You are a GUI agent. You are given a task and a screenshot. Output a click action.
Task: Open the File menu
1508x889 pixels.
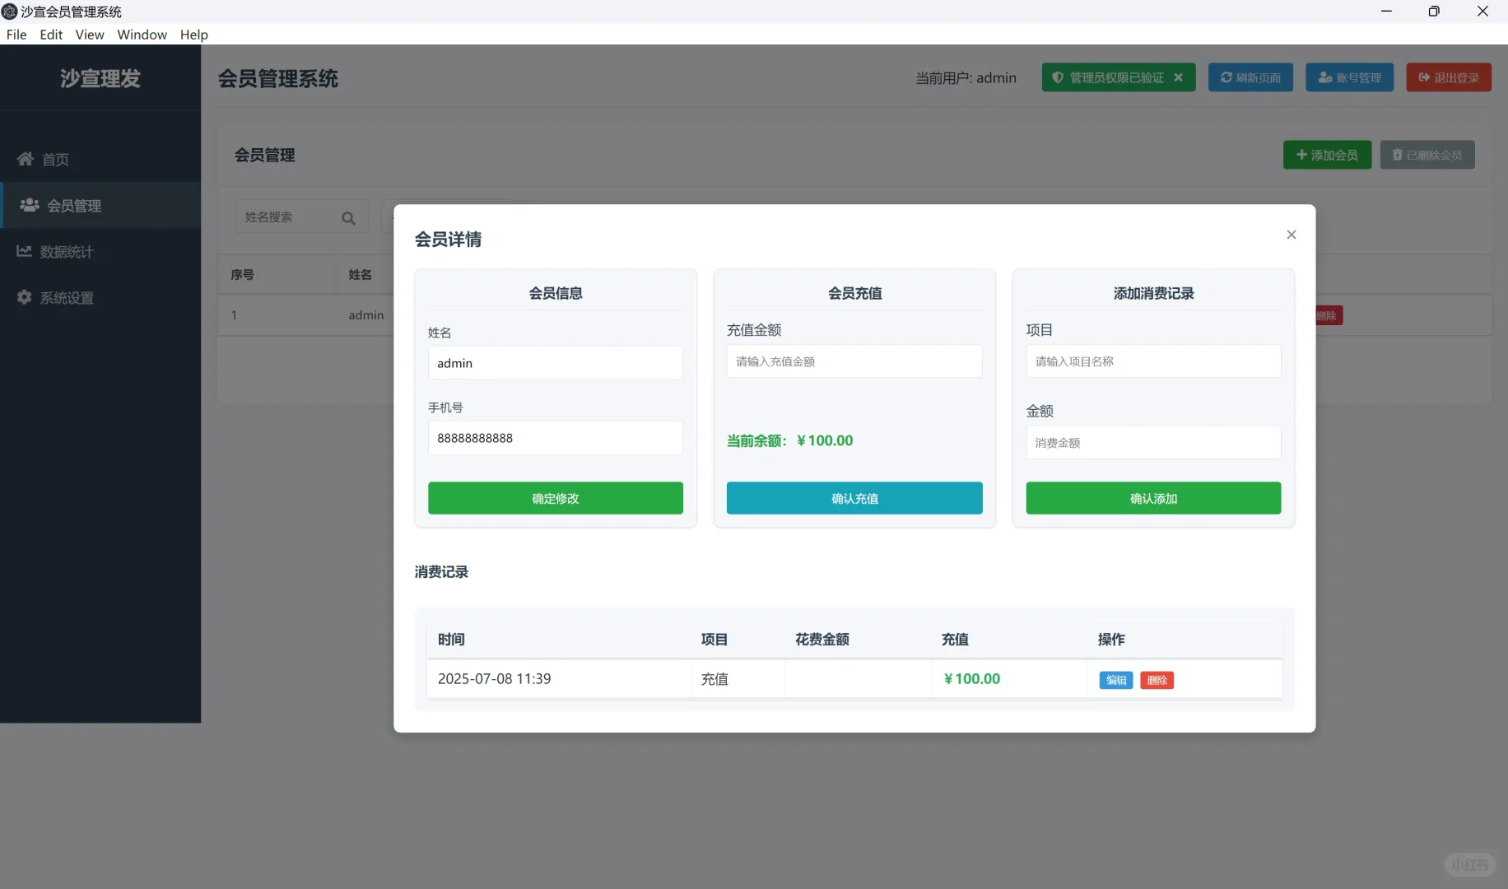[16, 35]
